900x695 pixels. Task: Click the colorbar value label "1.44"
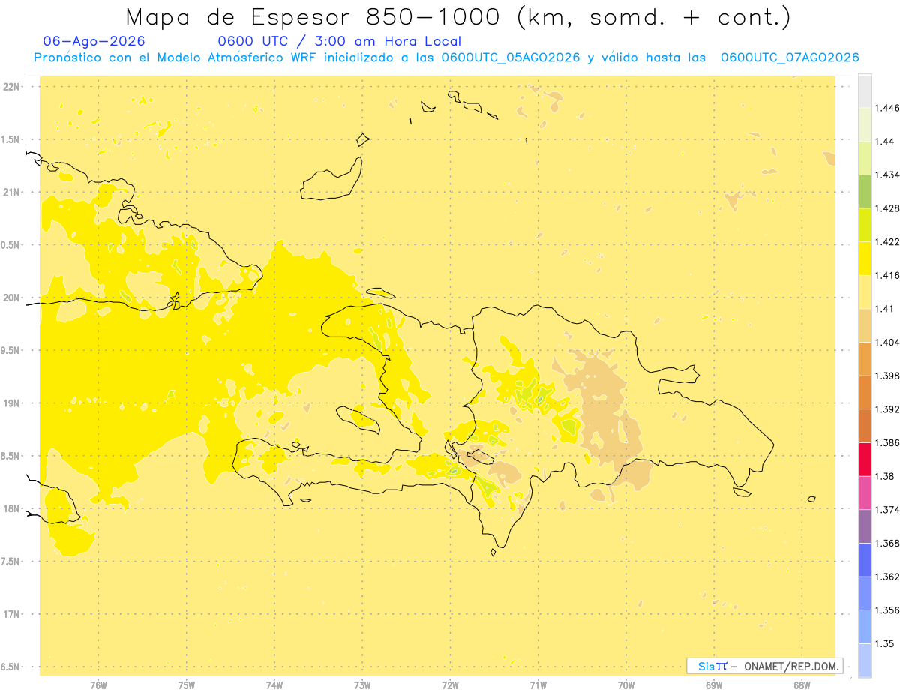pyautogui.click(x=884, y=142)
